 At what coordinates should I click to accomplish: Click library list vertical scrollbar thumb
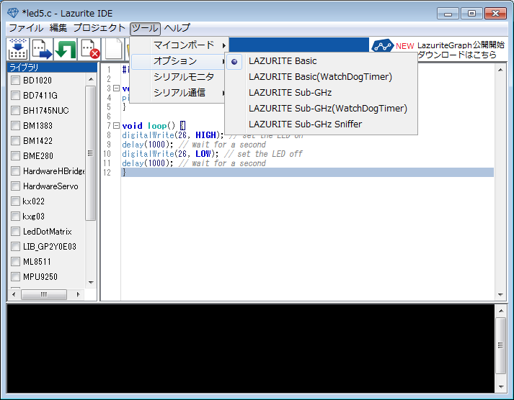click(91, 153)
